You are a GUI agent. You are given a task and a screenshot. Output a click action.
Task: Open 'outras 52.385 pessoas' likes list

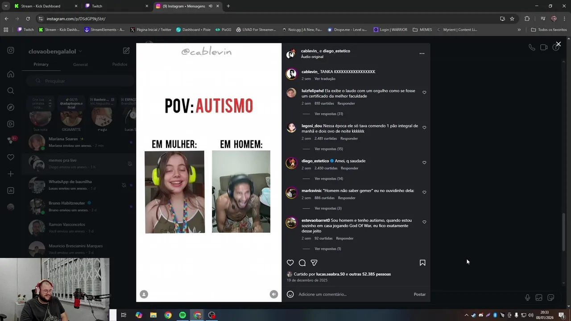(370, 274)
